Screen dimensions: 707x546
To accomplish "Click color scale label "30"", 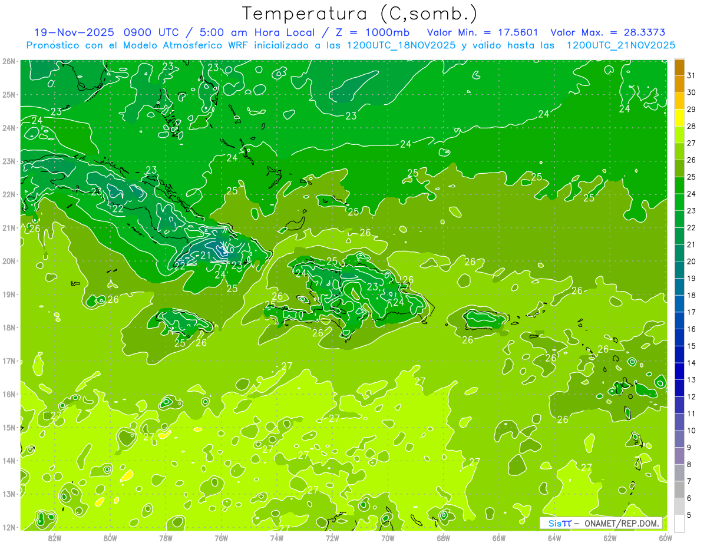I will click(692, 92).
